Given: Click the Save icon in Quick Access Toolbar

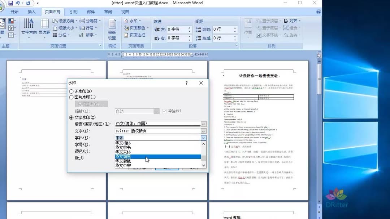Looking at the screenshot, I should click(x=10, y=3).
